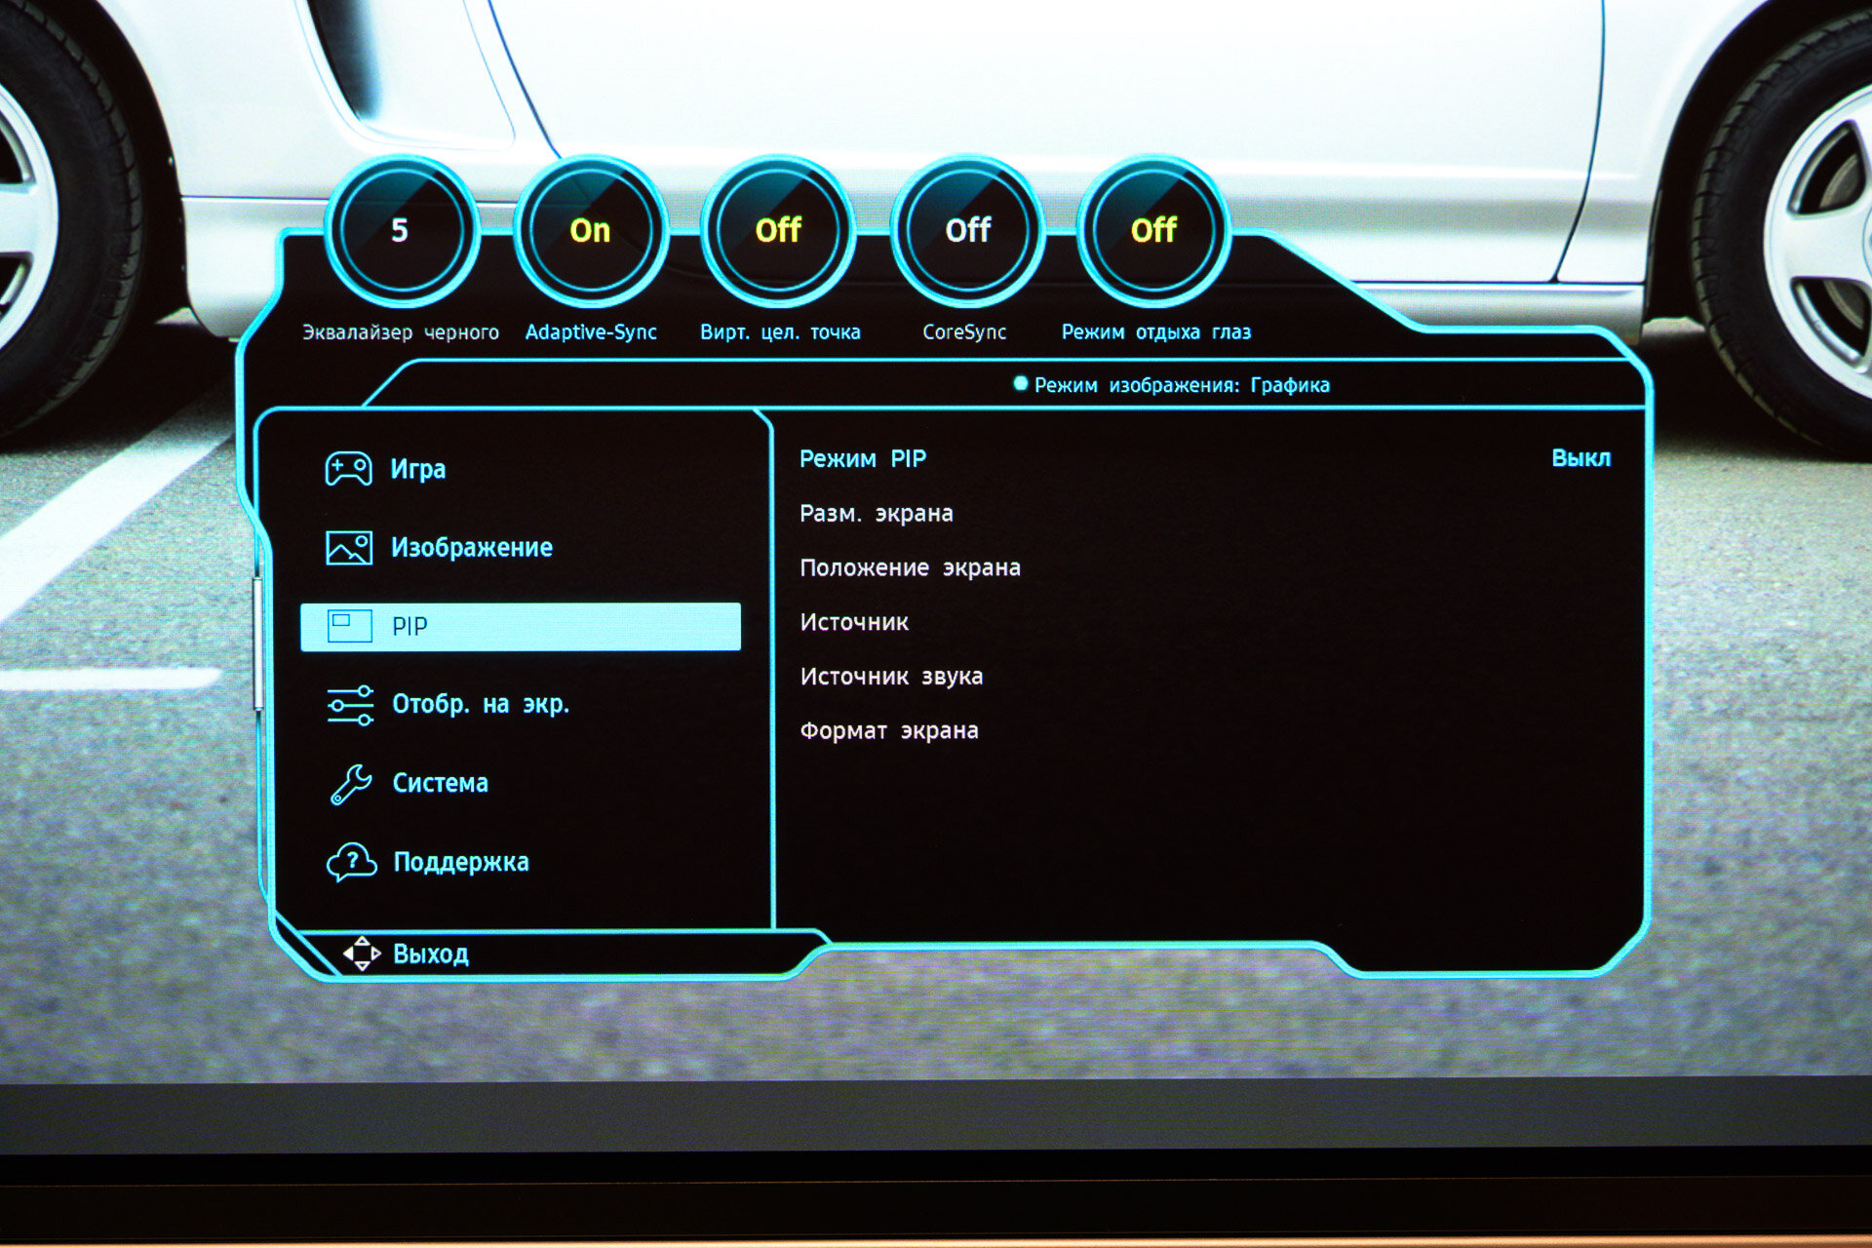The width and height of the screenshot is (1872, 1248).
Task: Click the sliders icon for Отобр. на экр.
Action: coord(350,705)
